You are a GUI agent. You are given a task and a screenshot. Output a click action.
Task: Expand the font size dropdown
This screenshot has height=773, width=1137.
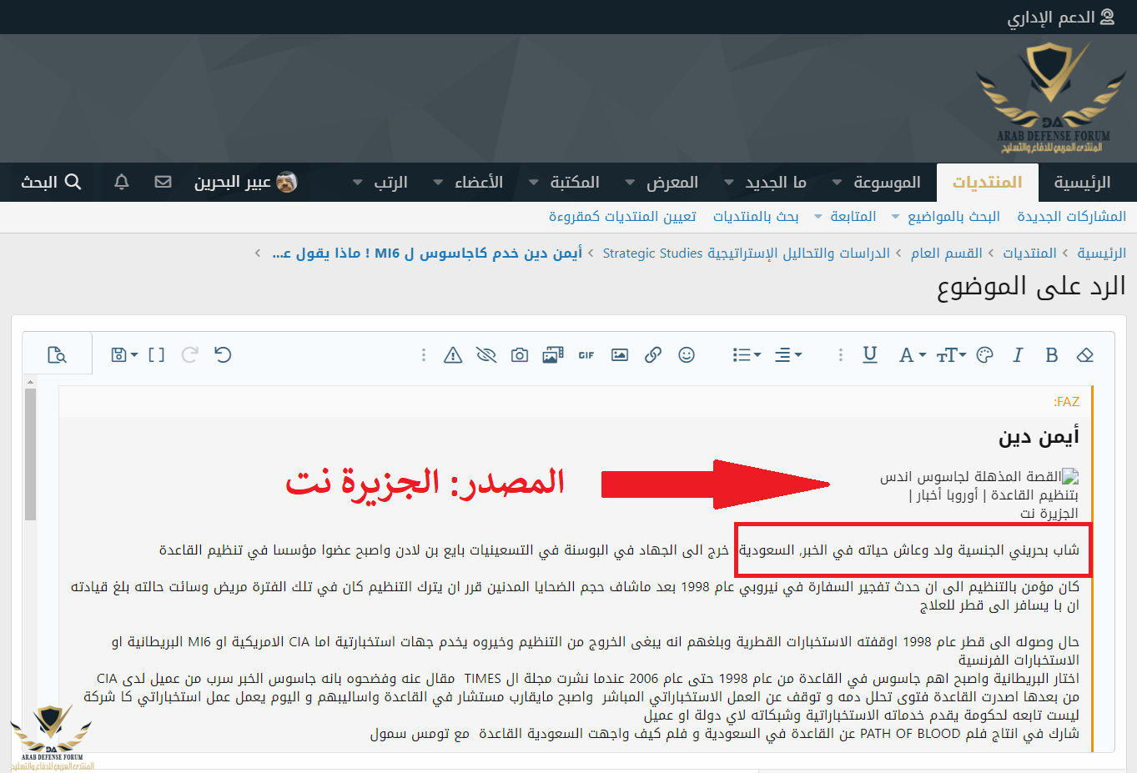(x=950, y=355)
